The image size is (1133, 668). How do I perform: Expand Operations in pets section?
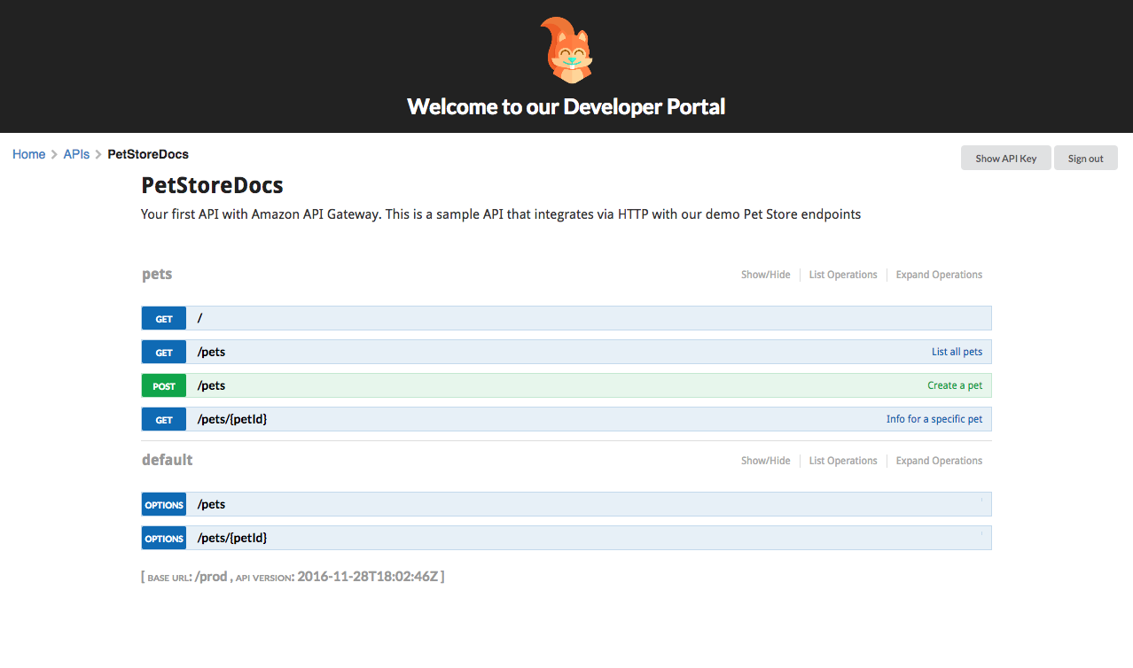pos(939,275)
